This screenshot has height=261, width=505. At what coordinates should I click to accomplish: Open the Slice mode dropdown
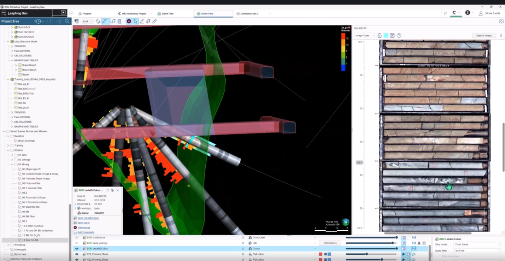(x=477, y=245)
